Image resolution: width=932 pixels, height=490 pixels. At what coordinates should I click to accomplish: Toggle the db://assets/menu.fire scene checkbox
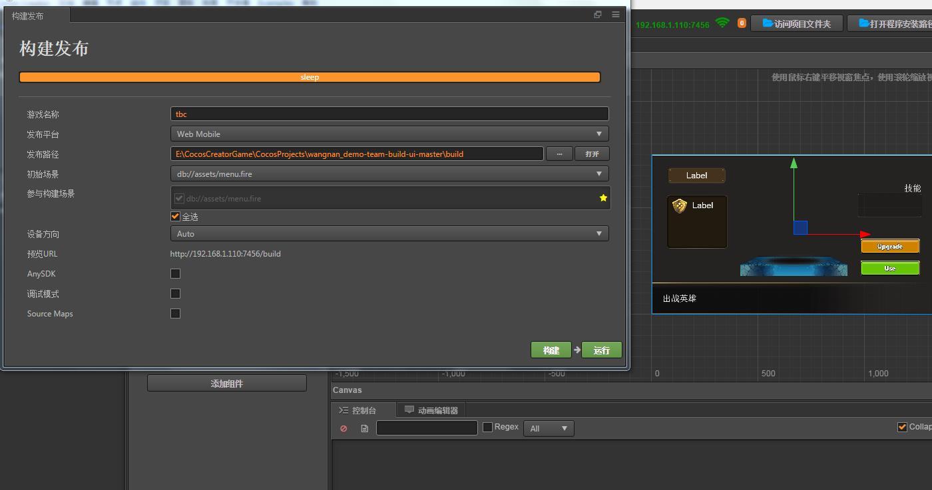click(x=179, y=198)
